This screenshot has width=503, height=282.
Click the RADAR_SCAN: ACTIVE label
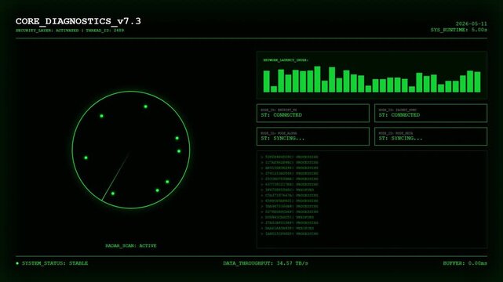[131, 246]
